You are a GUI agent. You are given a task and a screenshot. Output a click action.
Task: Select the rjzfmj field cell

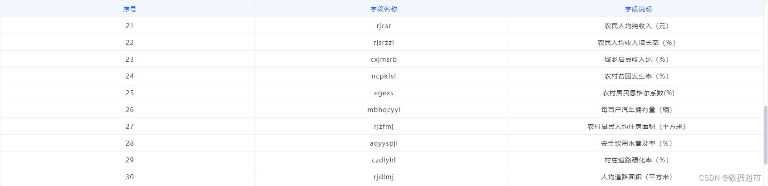coord(384,127)
